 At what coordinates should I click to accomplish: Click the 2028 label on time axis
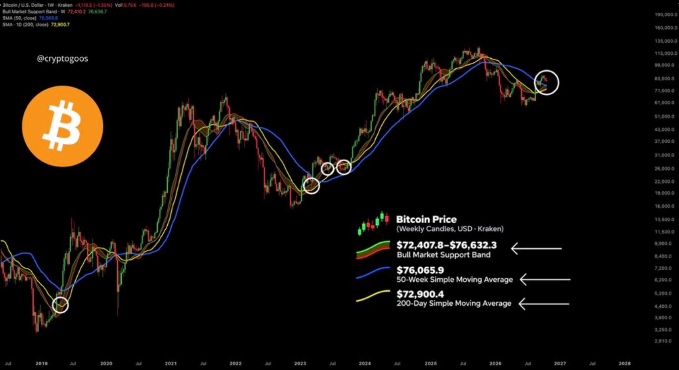625,363
